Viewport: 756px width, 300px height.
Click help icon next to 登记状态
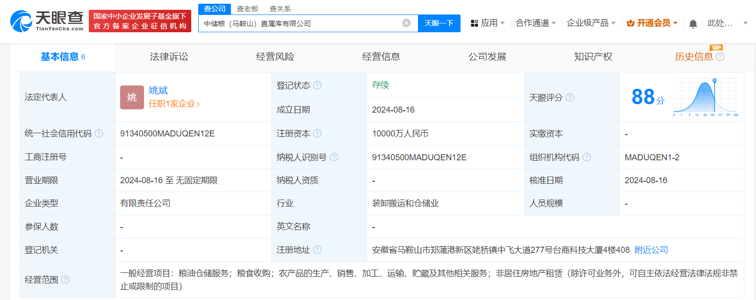[x=317, y=85]
